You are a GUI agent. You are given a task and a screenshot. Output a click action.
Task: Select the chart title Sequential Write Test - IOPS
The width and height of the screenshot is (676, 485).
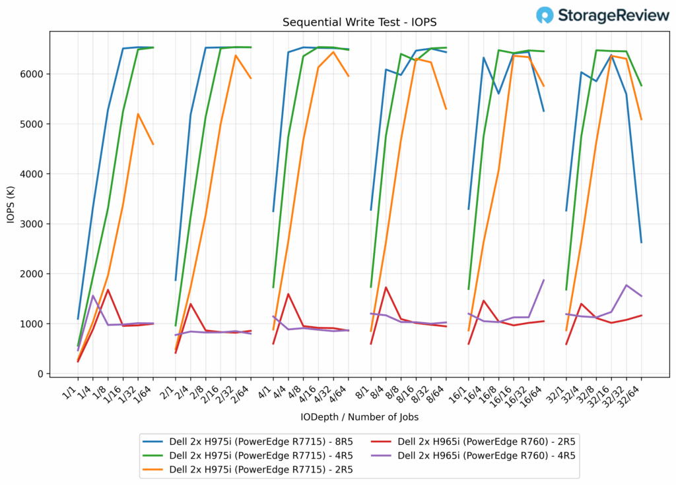pos(359,22)
